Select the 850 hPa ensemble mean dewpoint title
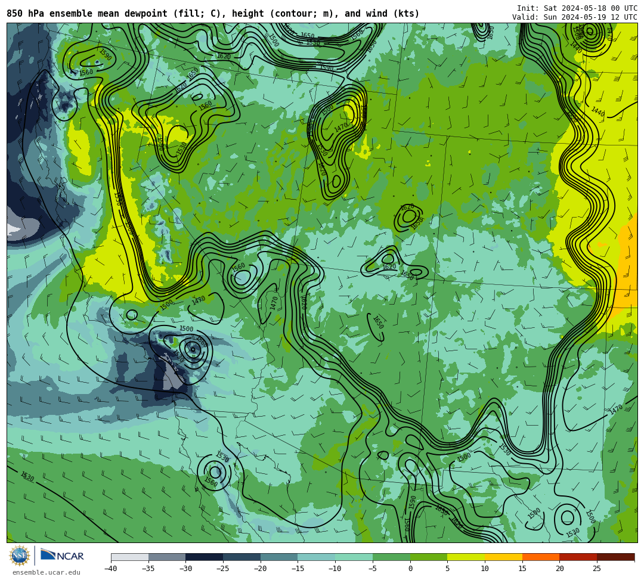This screenshot has height=580, width=644. pos(213,14)
